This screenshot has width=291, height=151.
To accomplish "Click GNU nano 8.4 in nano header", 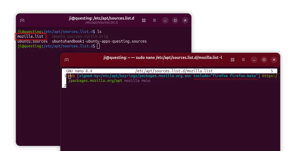I will pos(79,71).
